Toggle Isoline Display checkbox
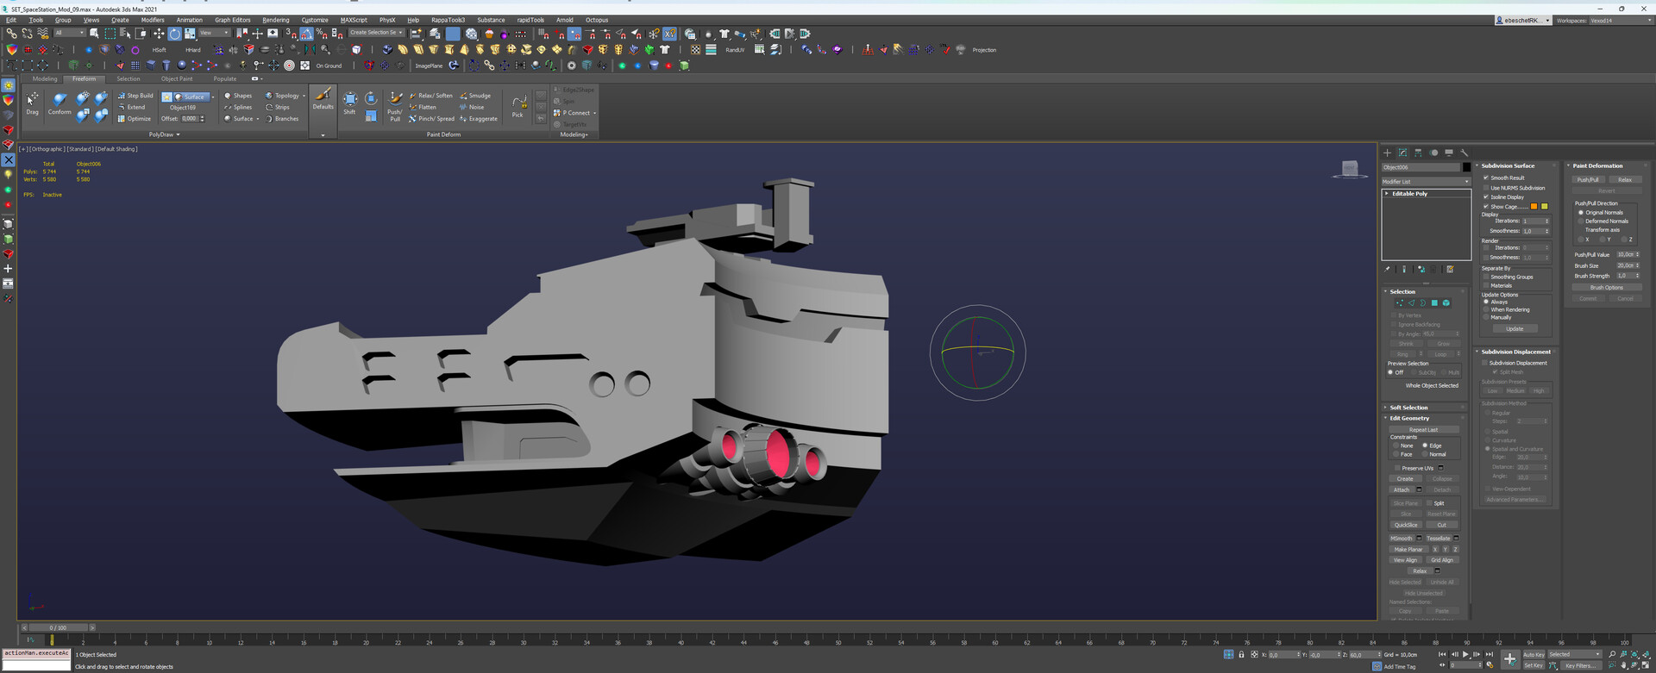Viewport: 1656px width, 673px height. [1486, 197]
